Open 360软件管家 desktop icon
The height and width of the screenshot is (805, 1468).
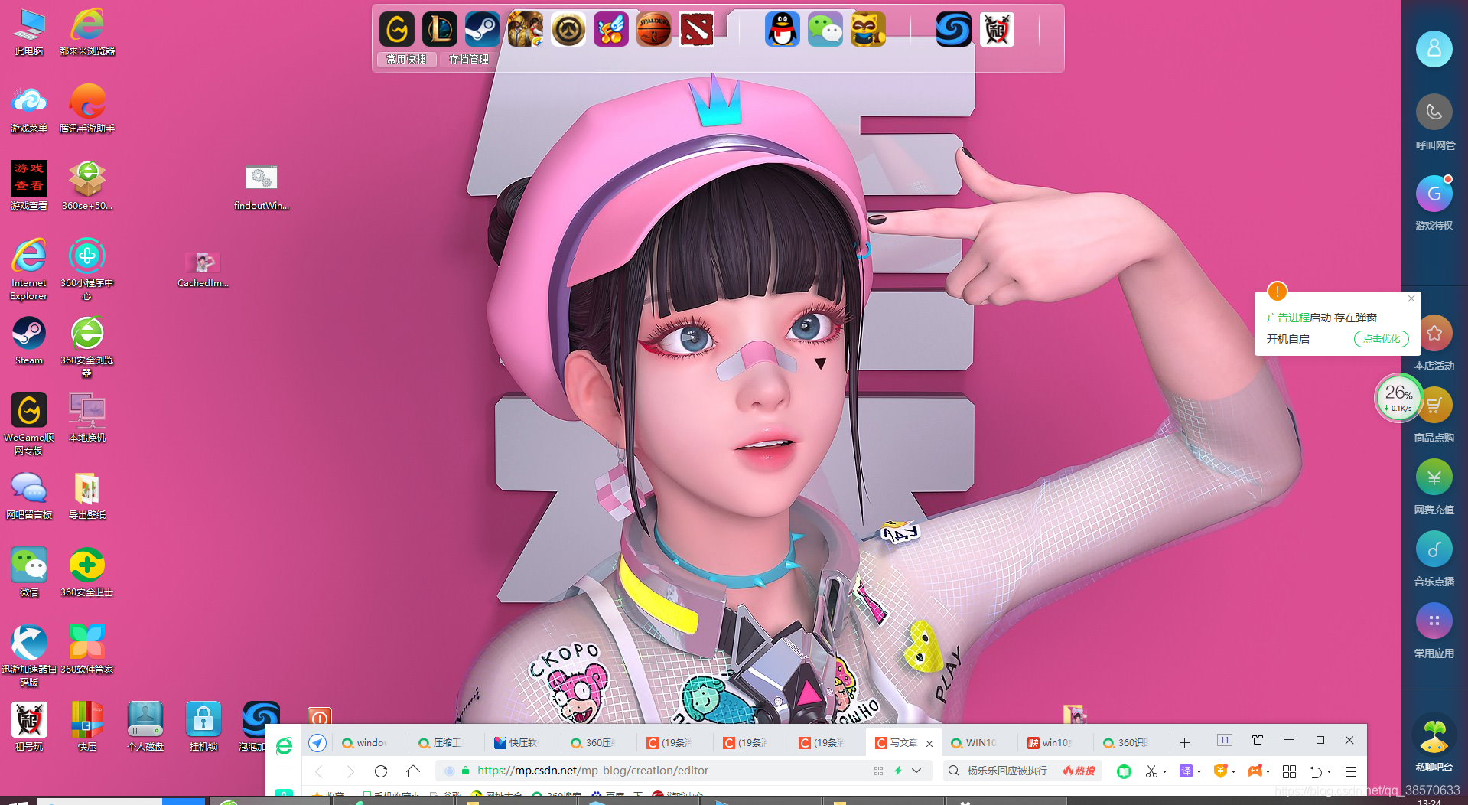87,650
